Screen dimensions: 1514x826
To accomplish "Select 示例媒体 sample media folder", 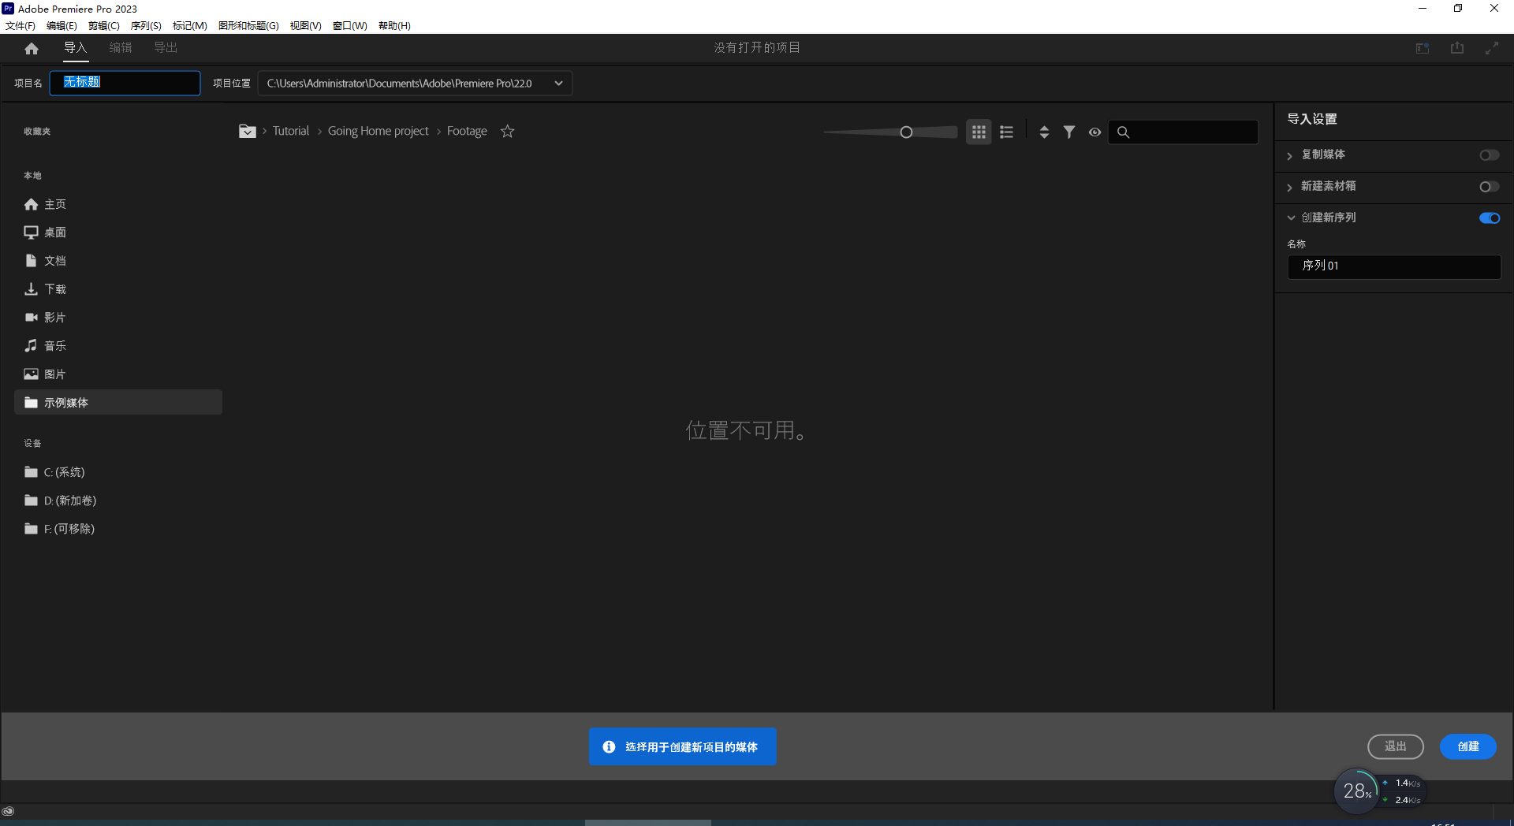I will point(118,403).
